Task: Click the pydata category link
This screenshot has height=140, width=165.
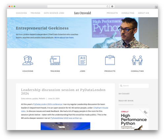Action: [35, 99]
